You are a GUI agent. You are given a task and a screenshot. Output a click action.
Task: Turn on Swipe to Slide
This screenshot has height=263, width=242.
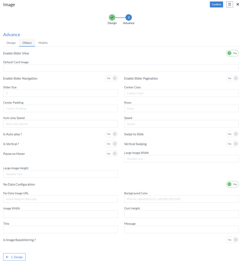click(x=232, y=134)
